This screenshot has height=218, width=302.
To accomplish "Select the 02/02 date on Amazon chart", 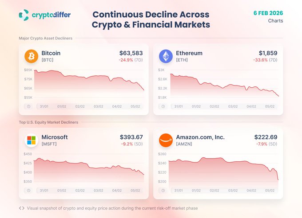I will coord(215,190).
